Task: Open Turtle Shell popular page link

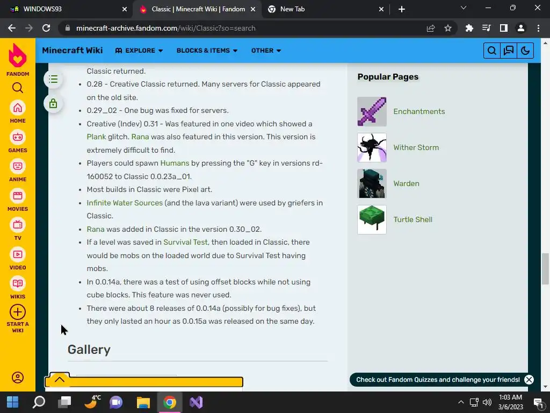Action: [413, 219]
